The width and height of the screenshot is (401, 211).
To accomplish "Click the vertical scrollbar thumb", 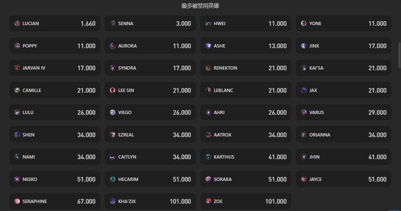I will [399, 54].
